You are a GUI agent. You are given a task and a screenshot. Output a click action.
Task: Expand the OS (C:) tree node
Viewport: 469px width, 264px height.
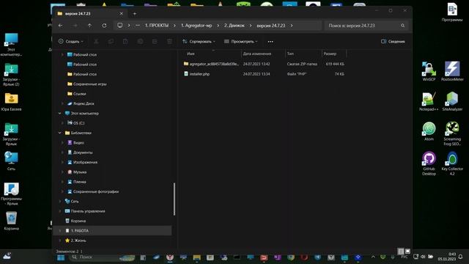point(62,123)
